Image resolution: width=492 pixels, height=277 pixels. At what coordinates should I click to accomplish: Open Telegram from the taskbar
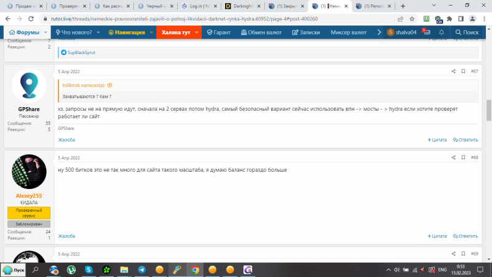[142, 270]
